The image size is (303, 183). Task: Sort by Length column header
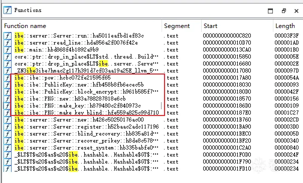pyautogui.click(x=285, y=26)
